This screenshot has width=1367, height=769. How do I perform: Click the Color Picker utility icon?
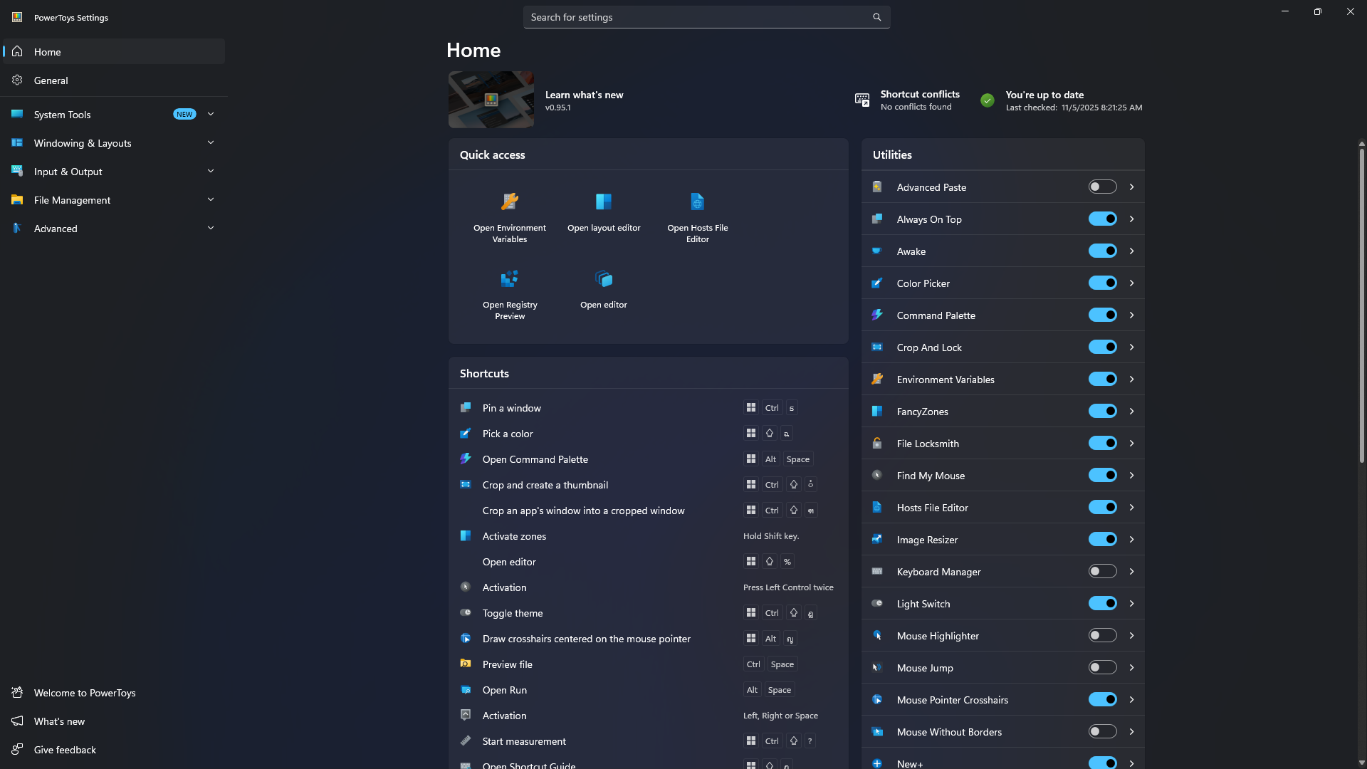pyautogui.click(x=877, y=283)
